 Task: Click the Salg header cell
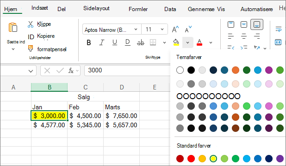(x=85, y=97)
